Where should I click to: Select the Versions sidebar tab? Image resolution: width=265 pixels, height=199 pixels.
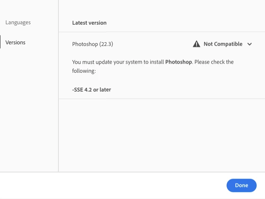[15, 42]
